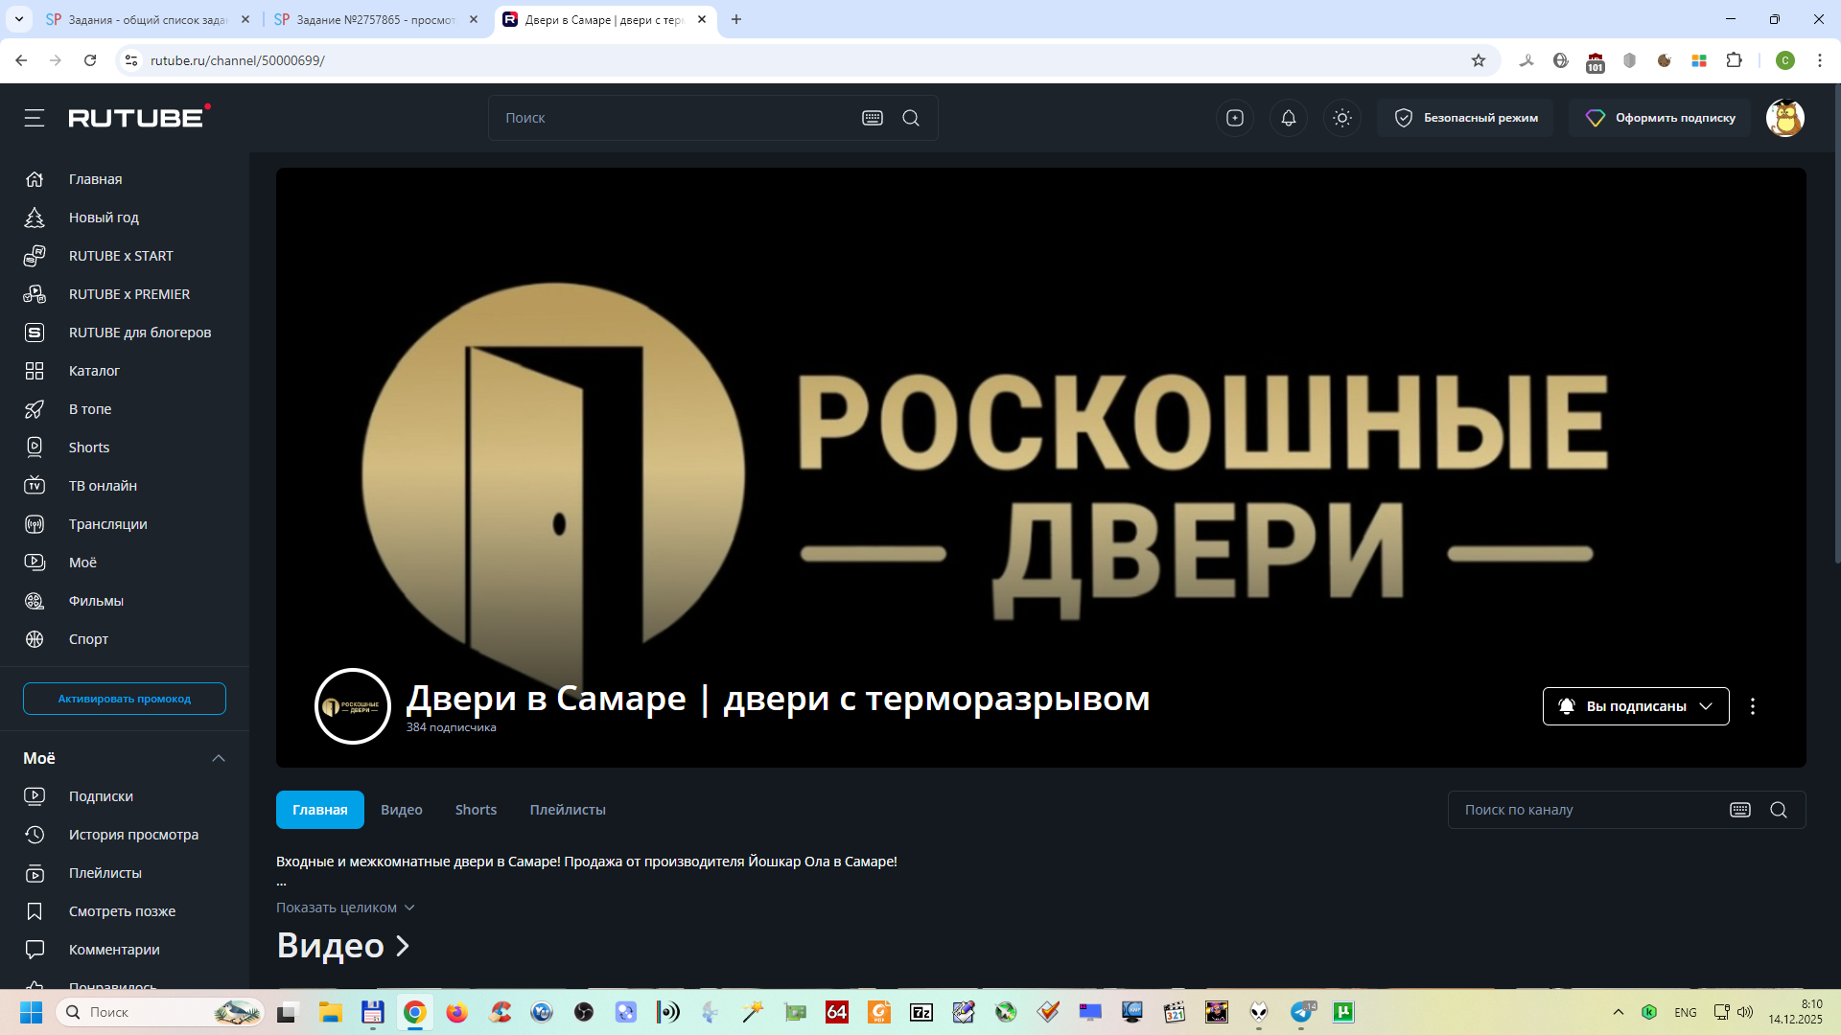Open Shorts in the left sidebar
This screenshot has height=1035, width=1841.
point(88,448)
